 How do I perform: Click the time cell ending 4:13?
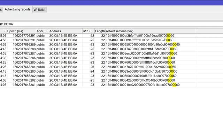(x=3, y=76)
